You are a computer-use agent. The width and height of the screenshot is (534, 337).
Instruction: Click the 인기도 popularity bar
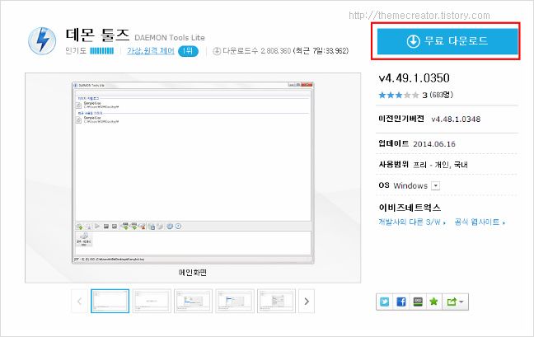coord(102,51)
